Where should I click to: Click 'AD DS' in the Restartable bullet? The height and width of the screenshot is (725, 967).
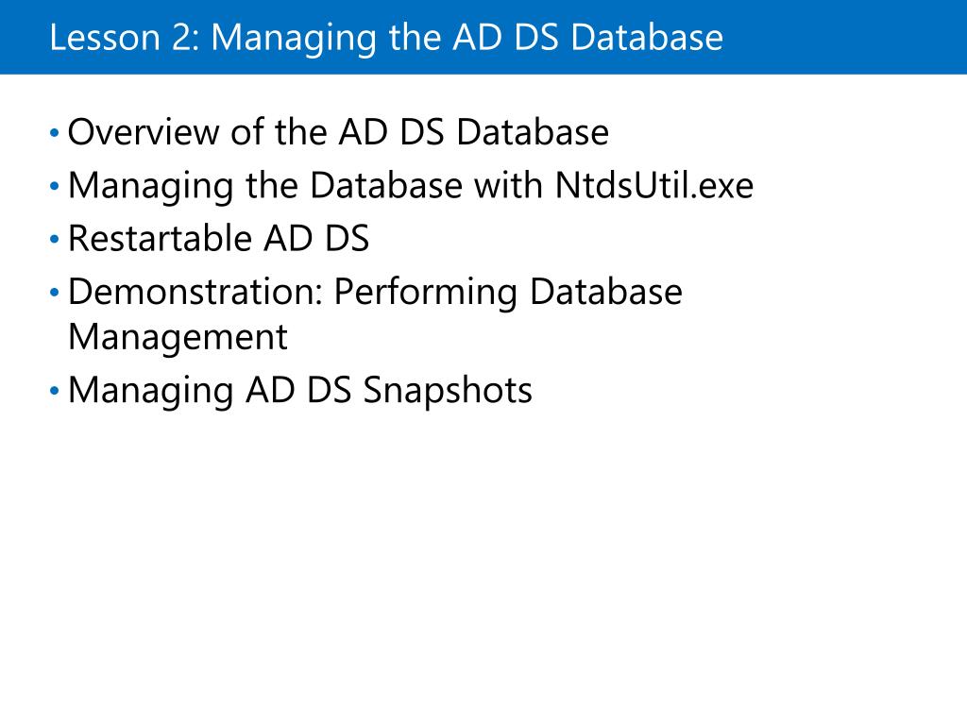pos(316,238)
